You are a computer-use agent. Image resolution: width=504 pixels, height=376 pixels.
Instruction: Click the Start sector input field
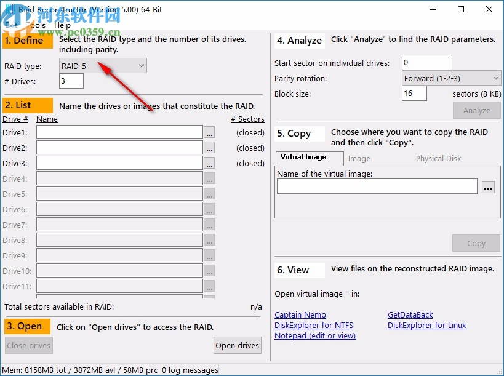427,62
